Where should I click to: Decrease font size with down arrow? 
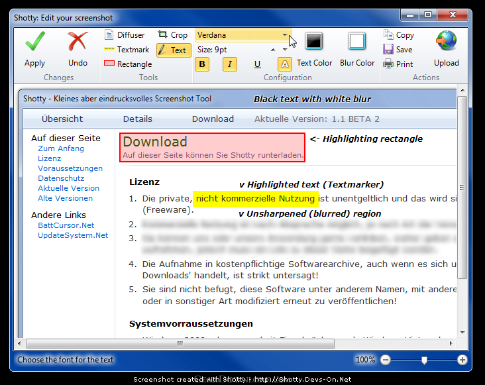coord(285,50)
